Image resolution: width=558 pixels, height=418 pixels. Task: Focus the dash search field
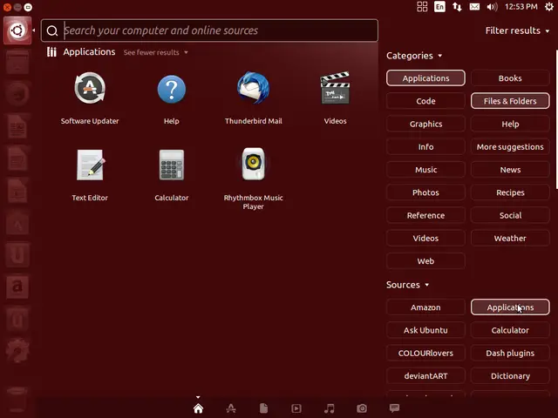point(209,30)
